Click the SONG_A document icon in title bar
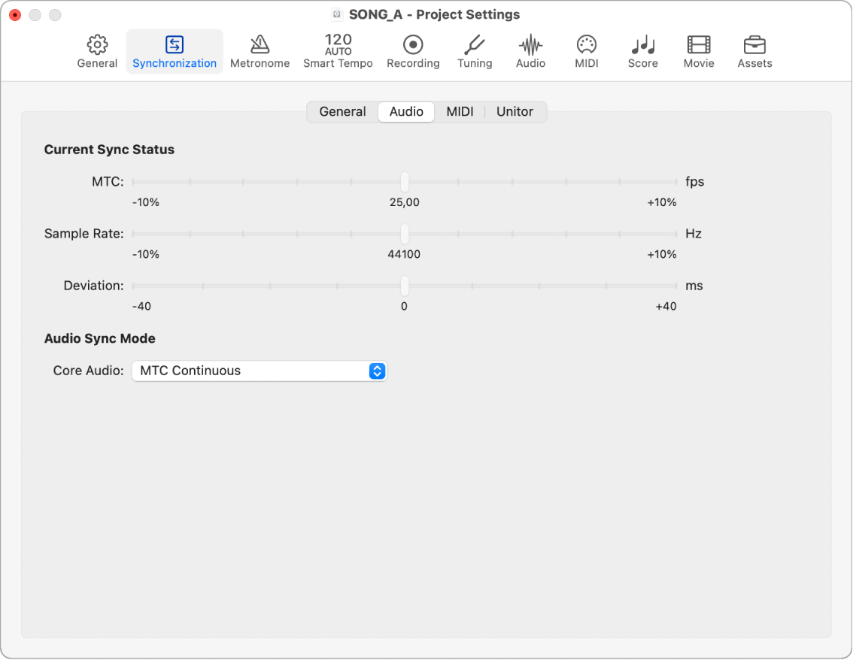The width and height of the screenshot is (853, 660). click(x=338, y=15)
